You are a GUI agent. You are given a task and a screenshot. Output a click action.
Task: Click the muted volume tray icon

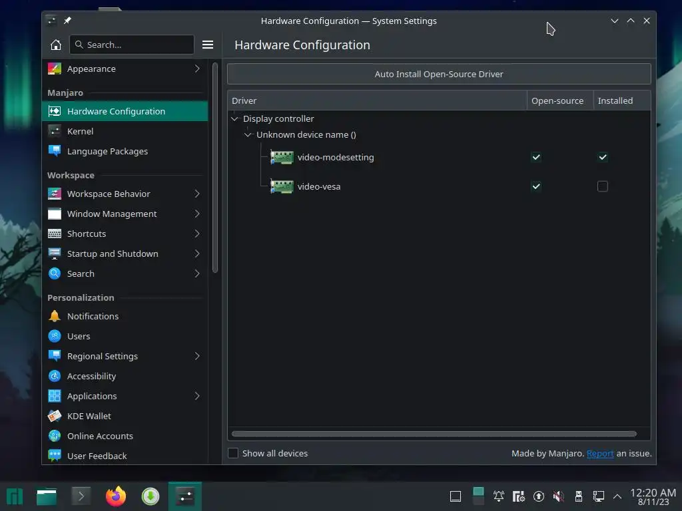click(559, 496)
